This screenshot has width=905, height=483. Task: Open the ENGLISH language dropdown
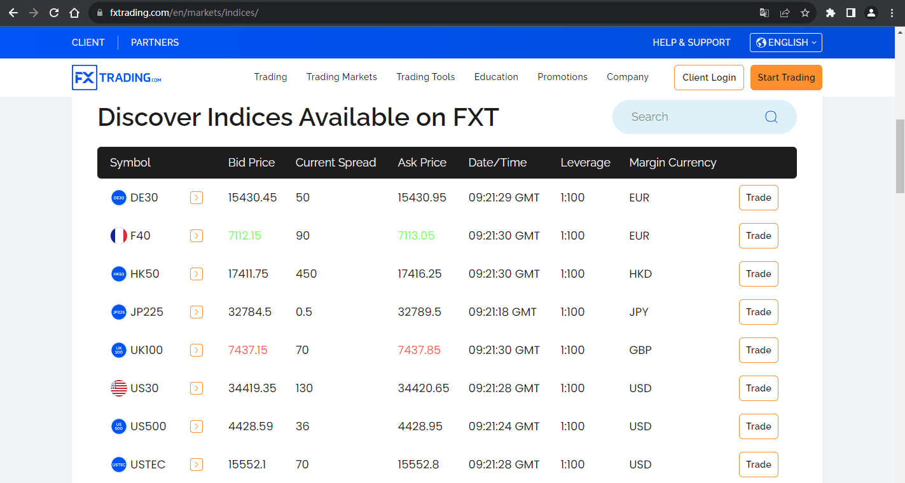pyautogui.click(x=786, y=43)
